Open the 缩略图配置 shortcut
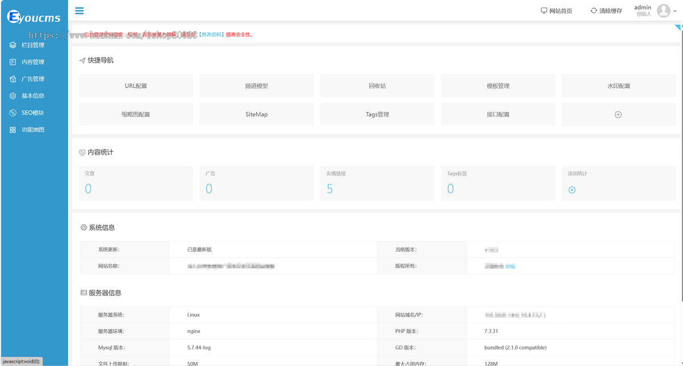Screen dimensions: 683x366 (135, 114)
